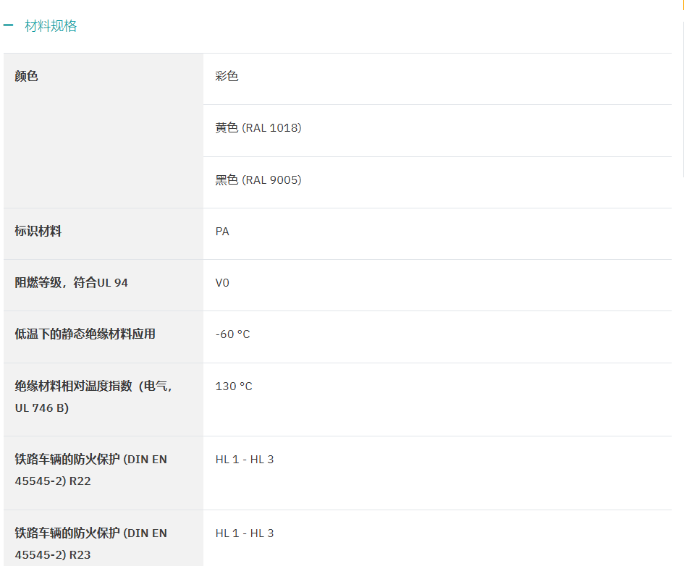Click the orange marker at top-right corner
Image resolution: width=684 pixels, height=566 pixels.
coord(682,4)
